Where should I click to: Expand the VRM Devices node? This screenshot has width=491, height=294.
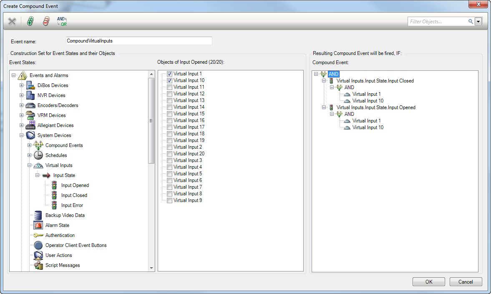[x=21, y=115]
